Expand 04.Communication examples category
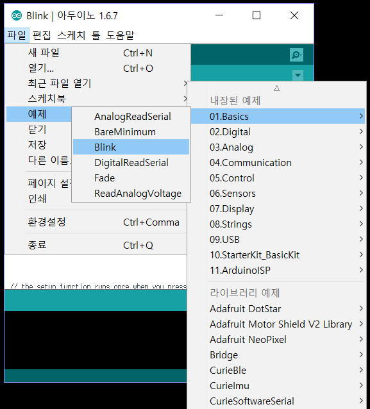Screen dimensions: 370x409 point(278,162)
